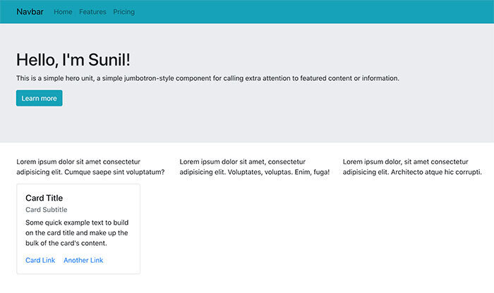Click the paragraph ending "sint voluptatum?"
Image resolution: width=494 pixels, height=293 pixels.
[90, 167]
